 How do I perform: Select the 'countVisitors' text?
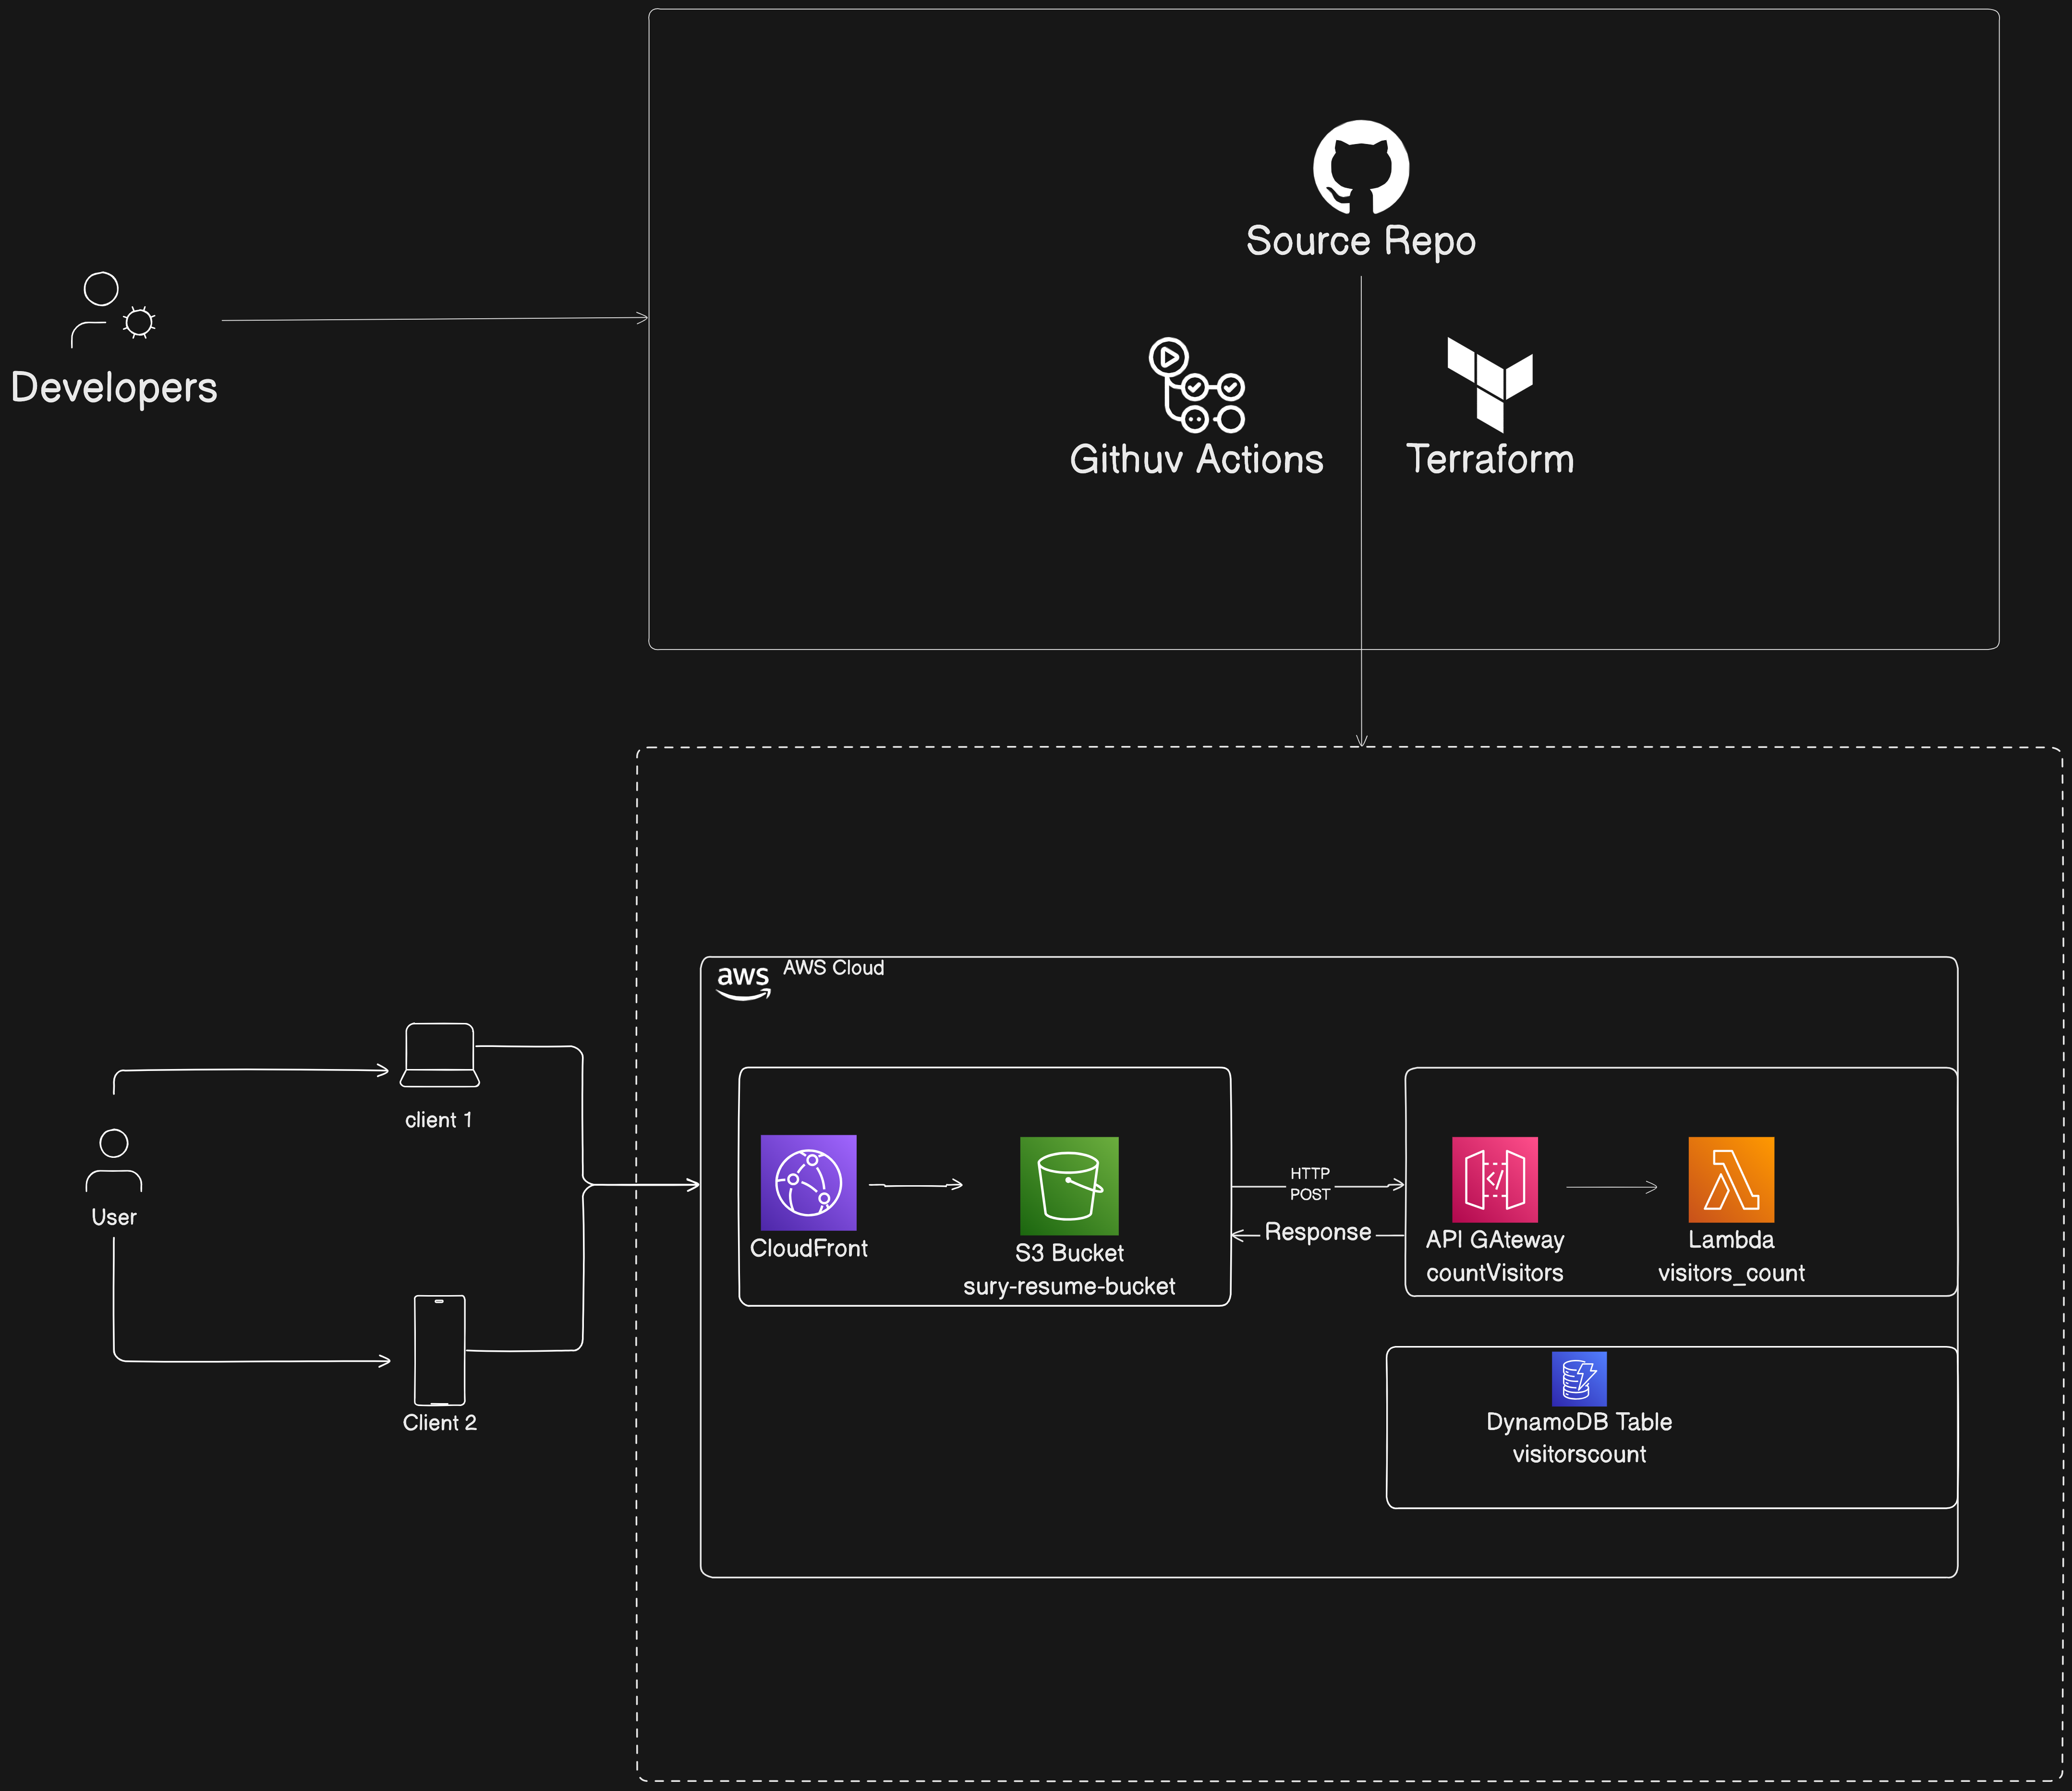coord(1495,1274)
